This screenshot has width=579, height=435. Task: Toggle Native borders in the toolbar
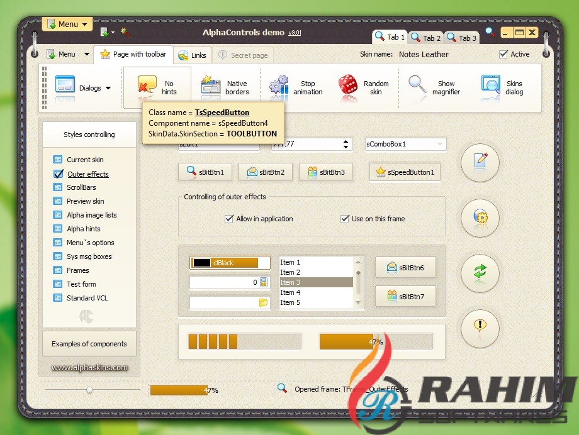click(x=225, y=87)
